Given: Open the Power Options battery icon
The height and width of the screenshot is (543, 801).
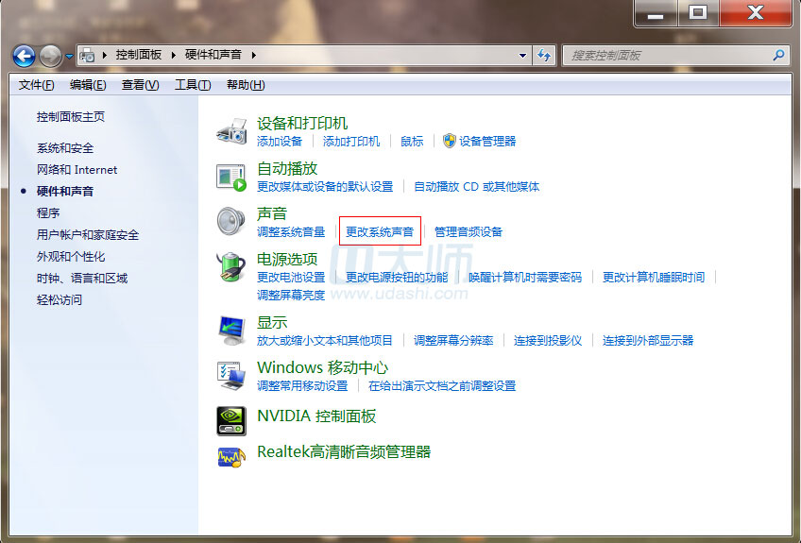Looking at the screenshot, I should [x=231, y=266].
